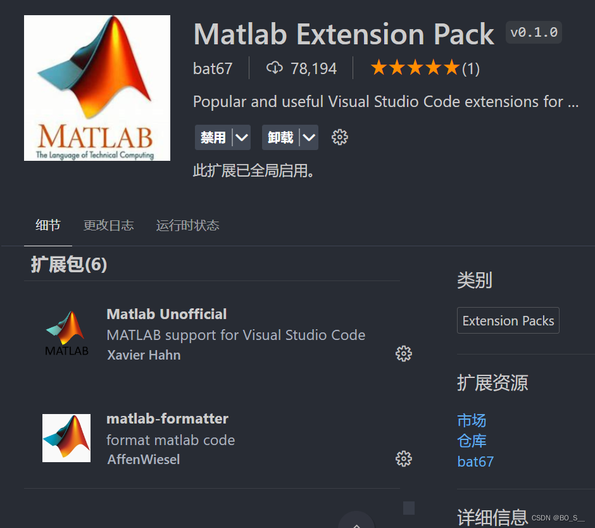The image size is (595, 528).
Task: Click the matlab-formatter logo icon
Action: 66,438
